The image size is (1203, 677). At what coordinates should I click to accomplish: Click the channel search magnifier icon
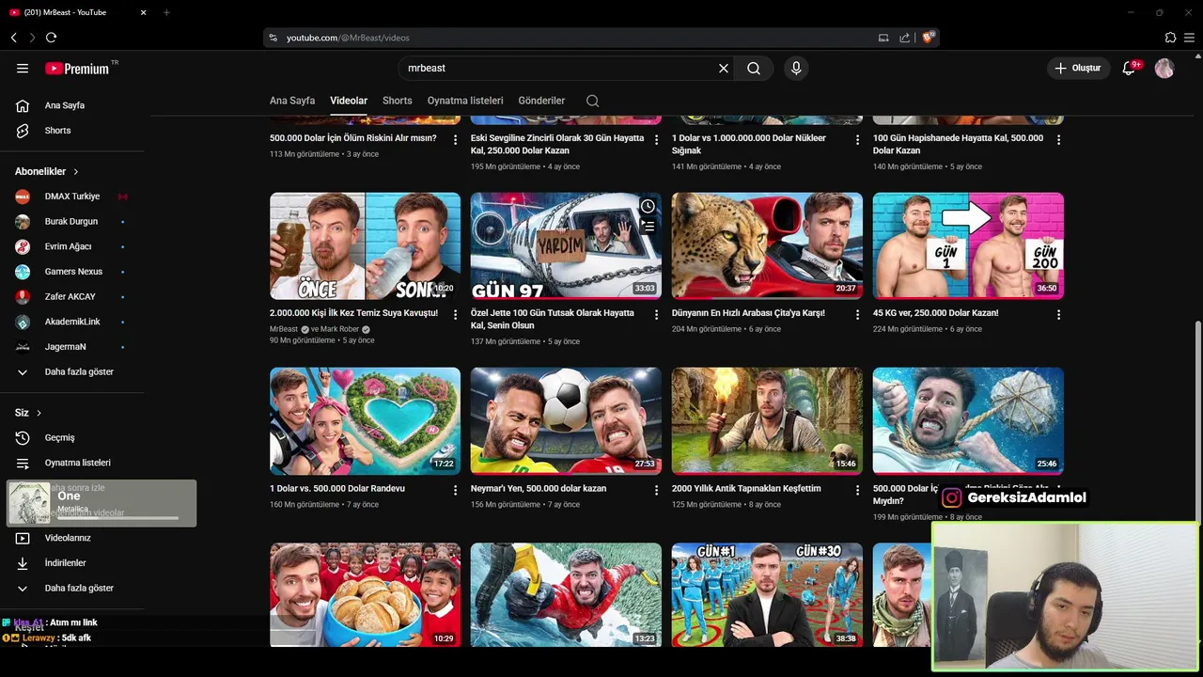click(x=592, y=101)
